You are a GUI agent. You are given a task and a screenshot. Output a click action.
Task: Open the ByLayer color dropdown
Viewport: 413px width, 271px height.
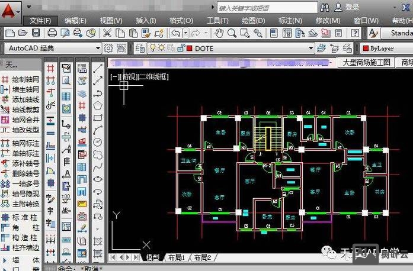click(x=385, y=49)
